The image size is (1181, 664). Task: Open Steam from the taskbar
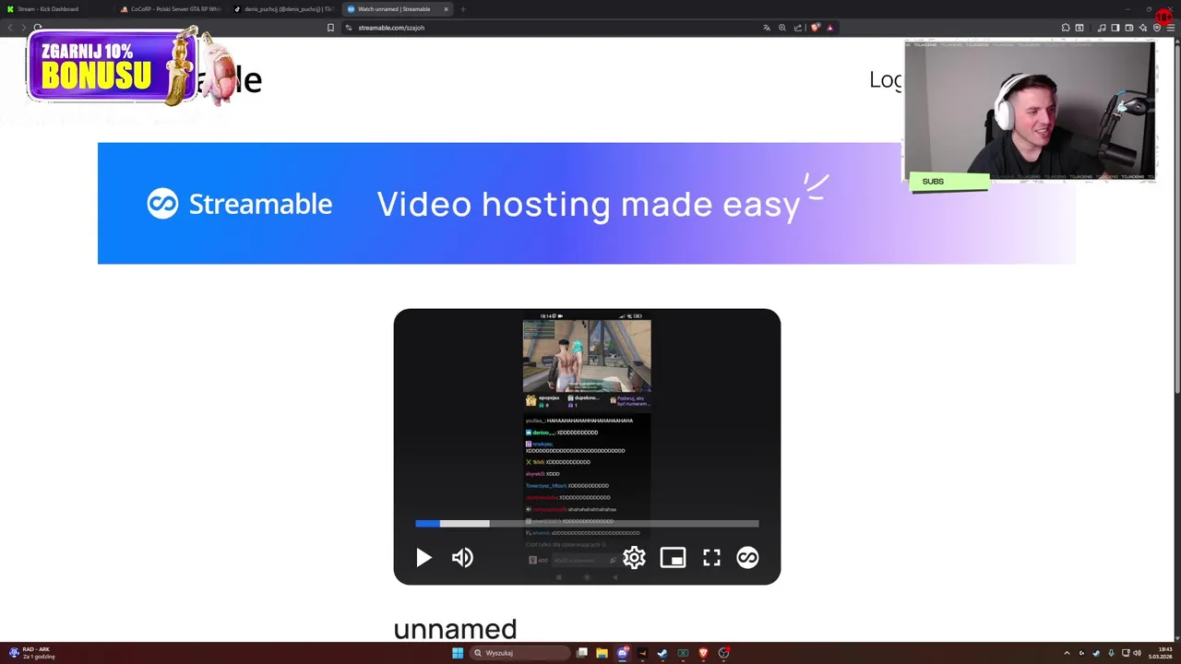(x=662, y=653)
